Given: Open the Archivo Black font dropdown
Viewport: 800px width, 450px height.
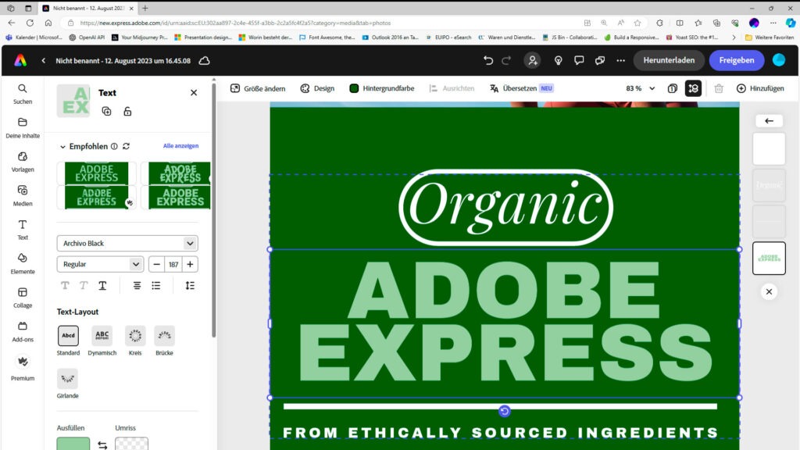Looking at the screenshot, I should click(127, 244).
